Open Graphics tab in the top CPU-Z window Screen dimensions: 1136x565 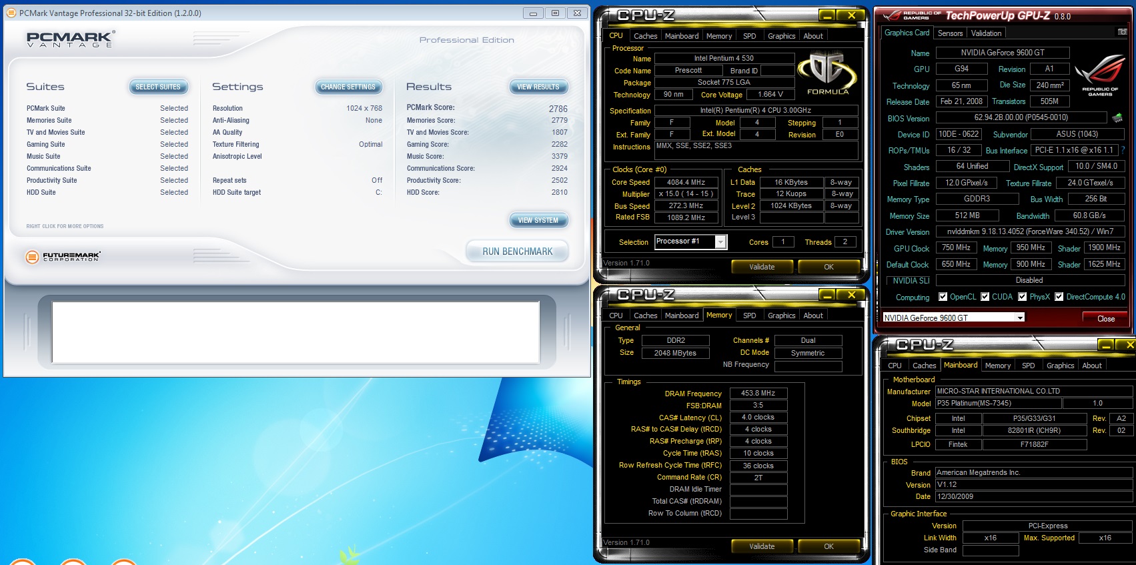[781, 36]
